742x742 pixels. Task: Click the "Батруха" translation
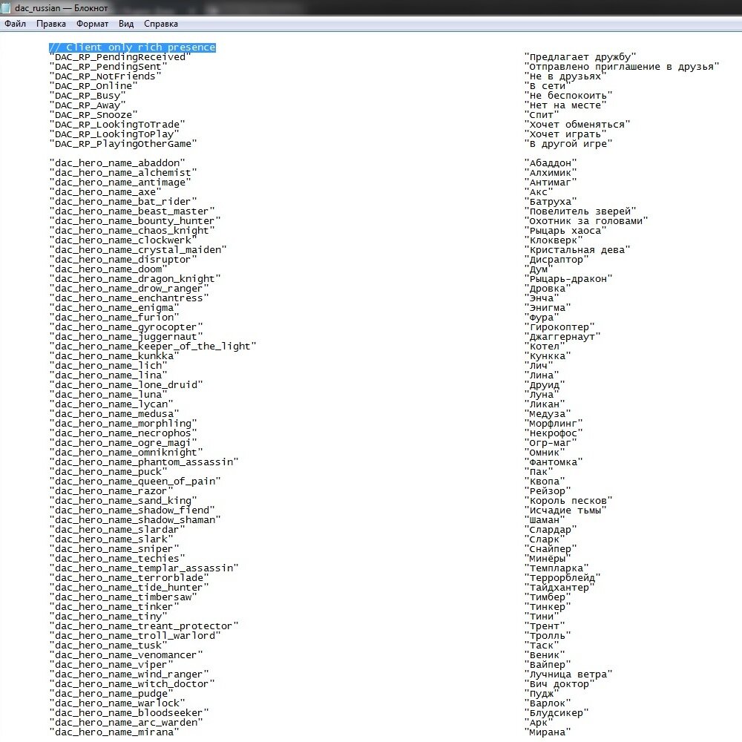tap(551, 202)
